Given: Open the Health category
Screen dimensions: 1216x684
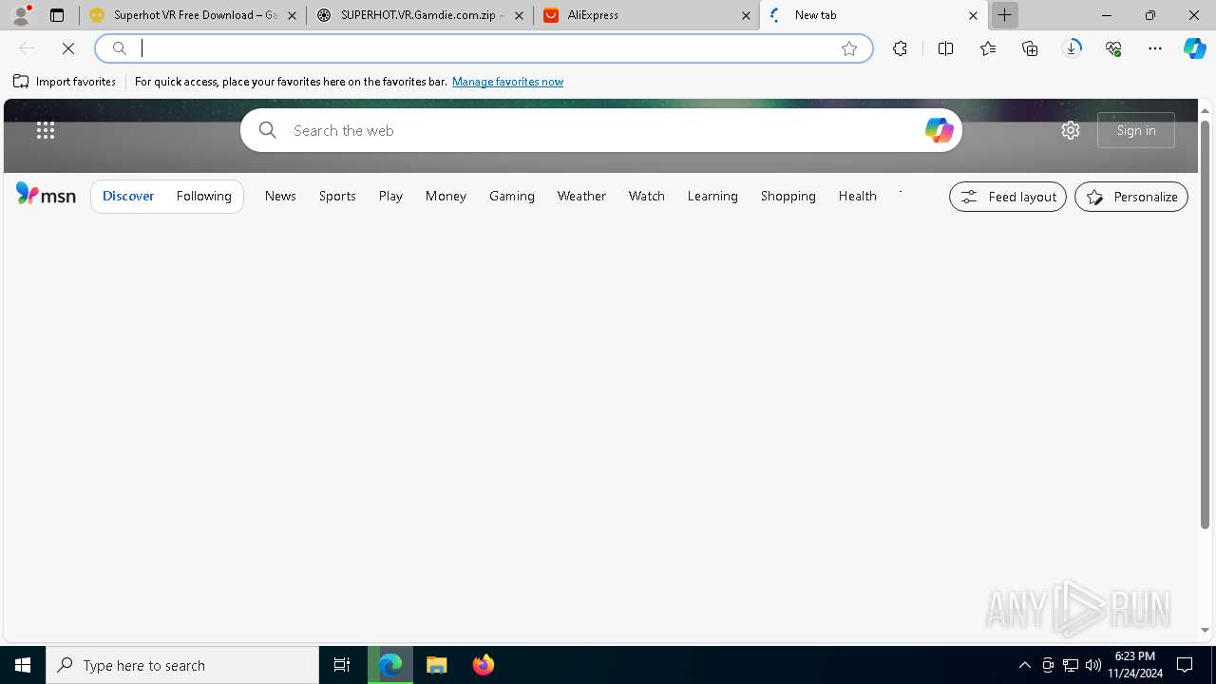Looking at the screenshot, I should point(858,196).
